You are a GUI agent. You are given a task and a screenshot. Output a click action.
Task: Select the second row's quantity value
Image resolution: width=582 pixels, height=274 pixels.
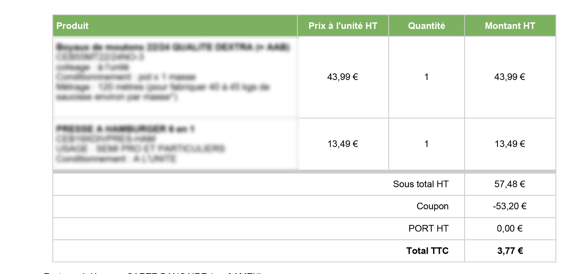pyautogui.click(x=426, y=144)
